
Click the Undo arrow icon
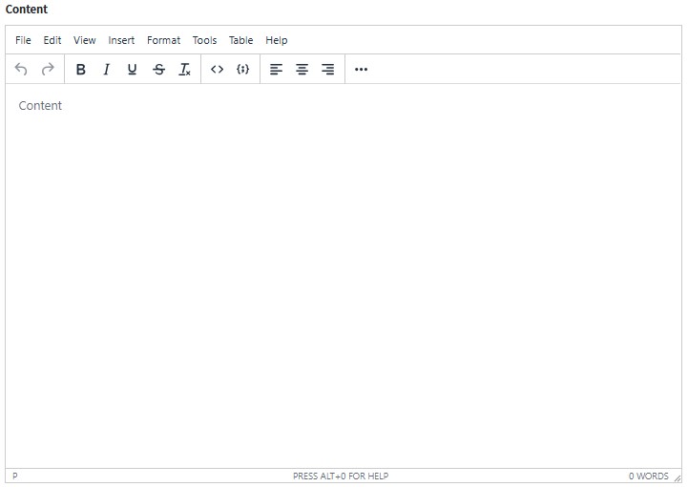click(22, 70)
